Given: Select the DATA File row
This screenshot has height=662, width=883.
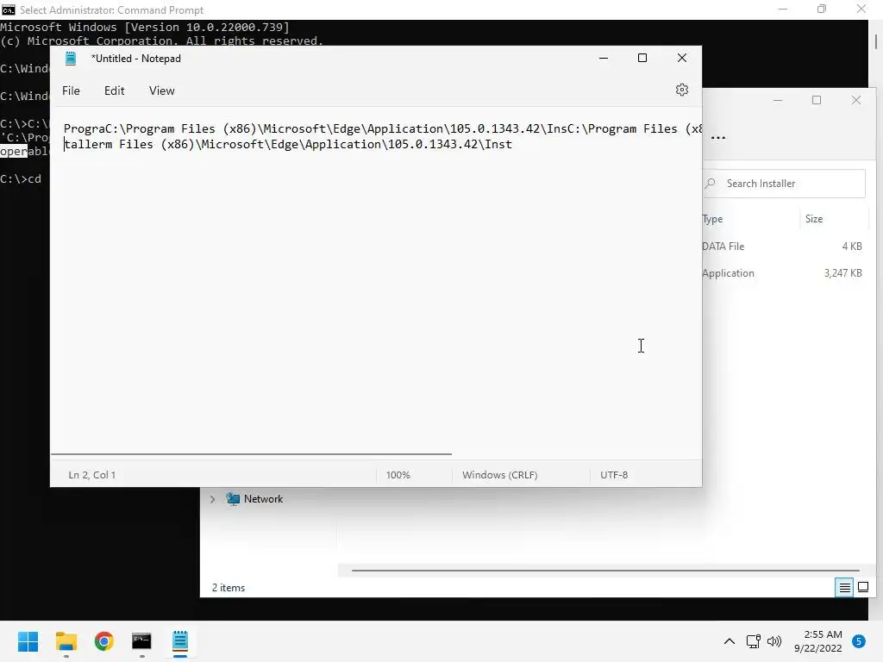Looking at the screenshot, I should 782,246.
